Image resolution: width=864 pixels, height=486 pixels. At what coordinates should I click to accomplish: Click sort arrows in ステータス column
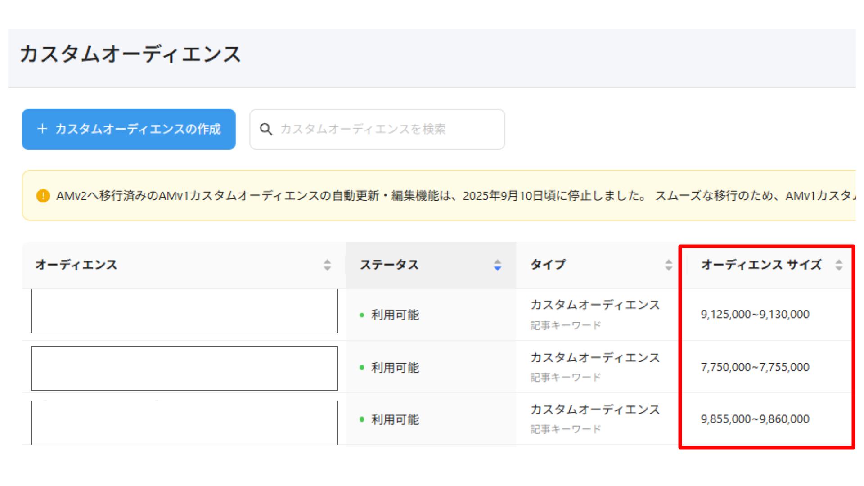(x=497, y=265)
